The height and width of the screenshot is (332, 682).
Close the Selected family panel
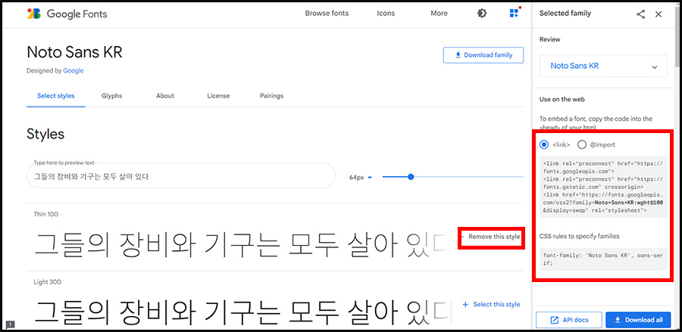659,14
